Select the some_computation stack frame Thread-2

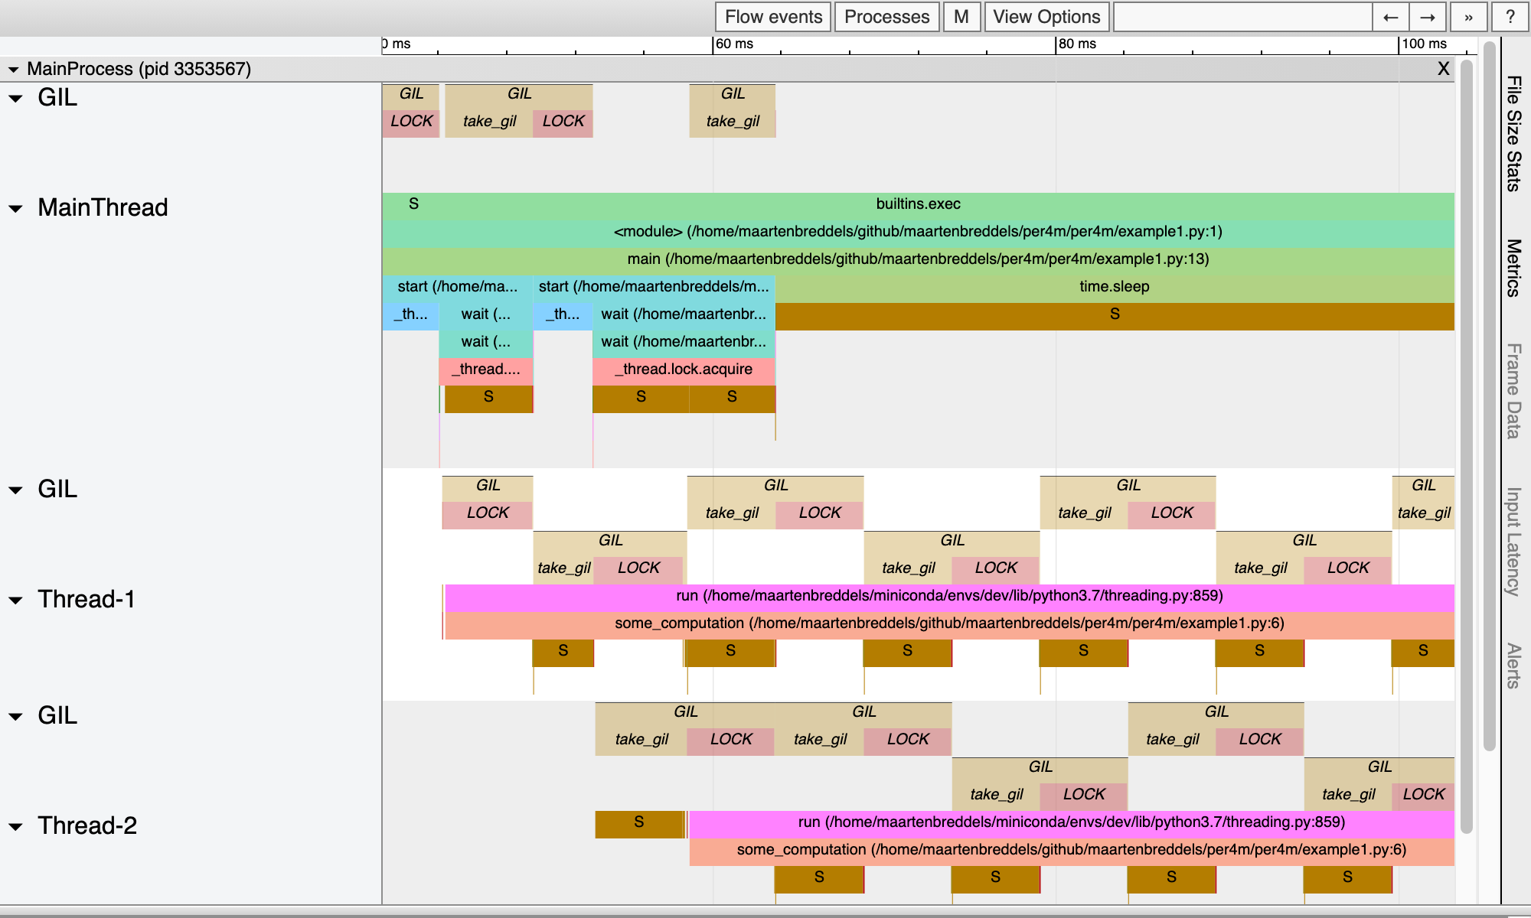point(1072,850)
